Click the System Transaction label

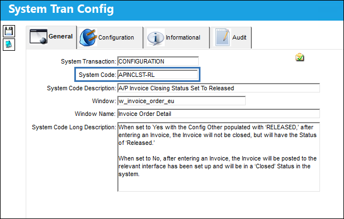[88, 61]
